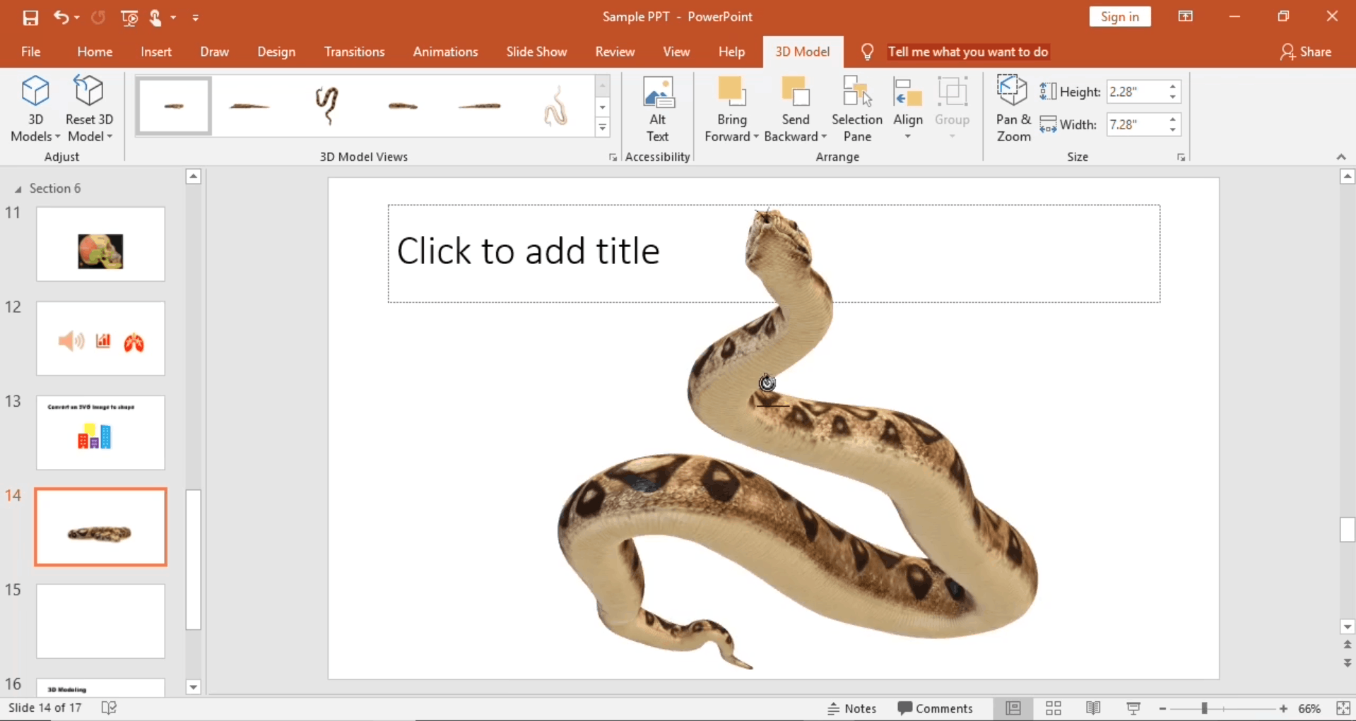The height and width of the screenshot is (721, 1356).
Task: Open Reading View from status bar
Action: click(1092, 708)
